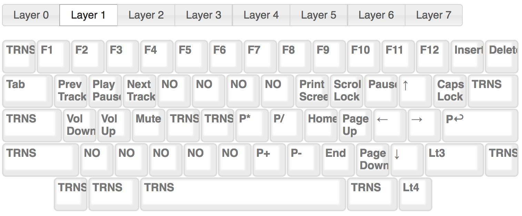The image size is (522, 216).
Task: Click the up arrow key
Action: coord(415,91)
